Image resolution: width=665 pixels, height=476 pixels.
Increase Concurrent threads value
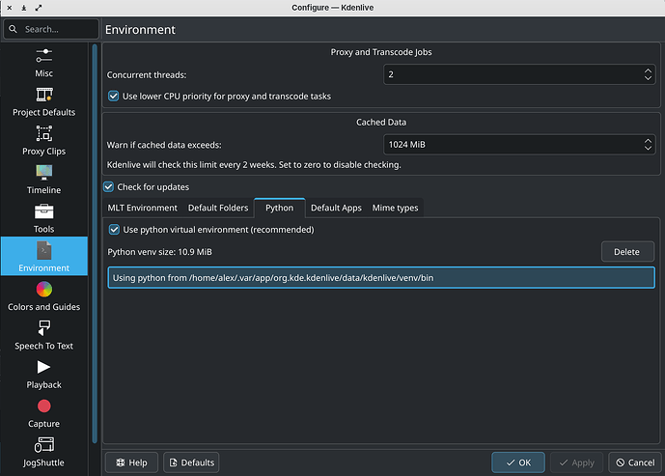tap(648, 70)
